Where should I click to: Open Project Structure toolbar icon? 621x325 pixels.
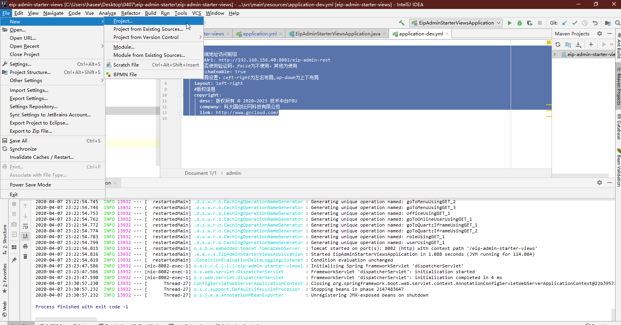coord(608,23)
